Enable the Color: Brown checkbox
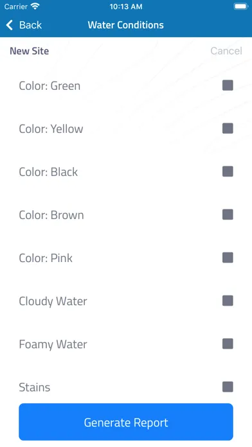Image resolution: width=252 pixels, height=447 pixels. [x=228, y=215]
